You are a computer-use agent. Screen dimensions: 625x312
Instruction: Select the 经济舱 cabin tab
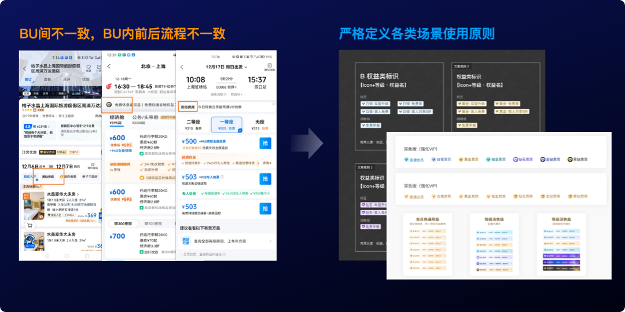pyautogui.click(x=118, y=119)
